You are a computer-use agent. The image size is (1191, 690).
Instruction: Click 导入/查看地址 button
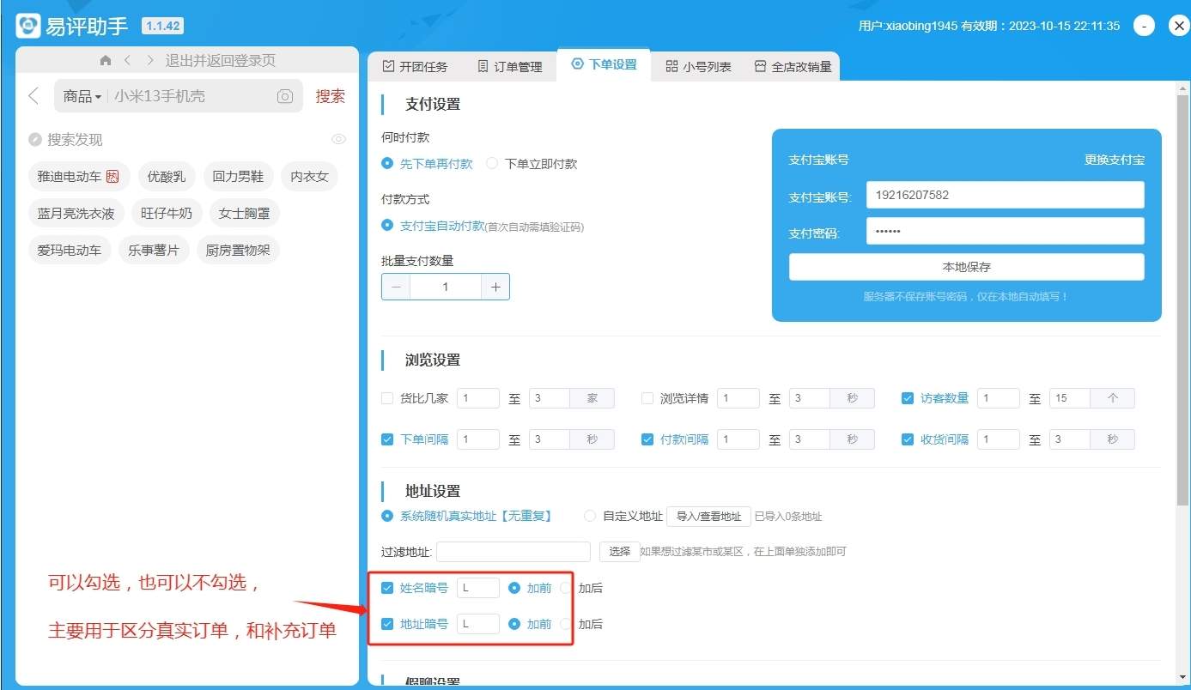pos(708,517)
